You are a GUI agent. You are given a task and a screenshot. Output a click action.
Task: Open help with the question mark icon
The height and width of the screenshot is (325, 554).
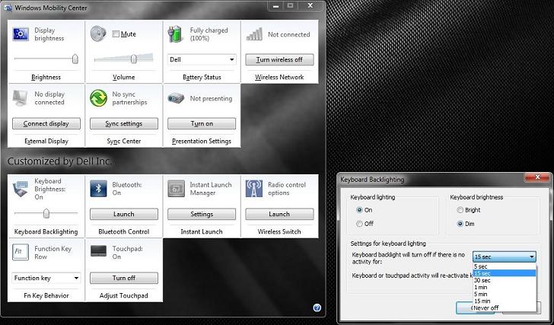tap(317, 308)
